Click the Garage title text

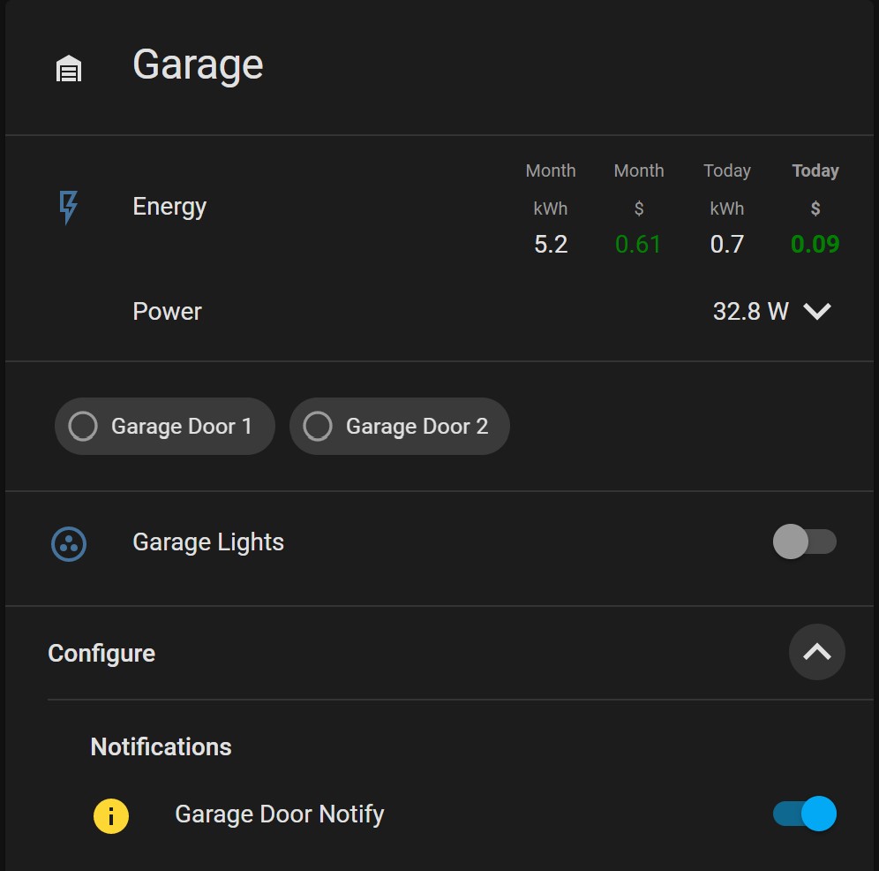click(197, 64)
